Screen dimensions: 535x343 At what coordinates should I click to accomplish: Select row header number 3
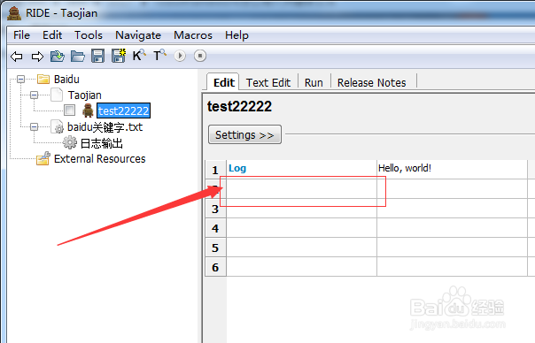click(215, 209)
